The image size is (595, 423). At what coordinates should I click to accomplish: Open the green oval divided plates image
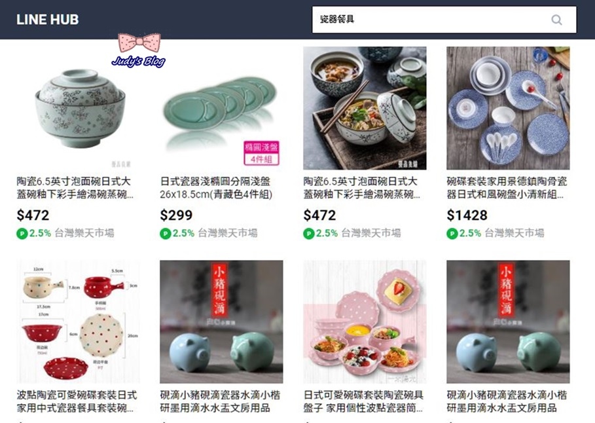click(221, 108)
